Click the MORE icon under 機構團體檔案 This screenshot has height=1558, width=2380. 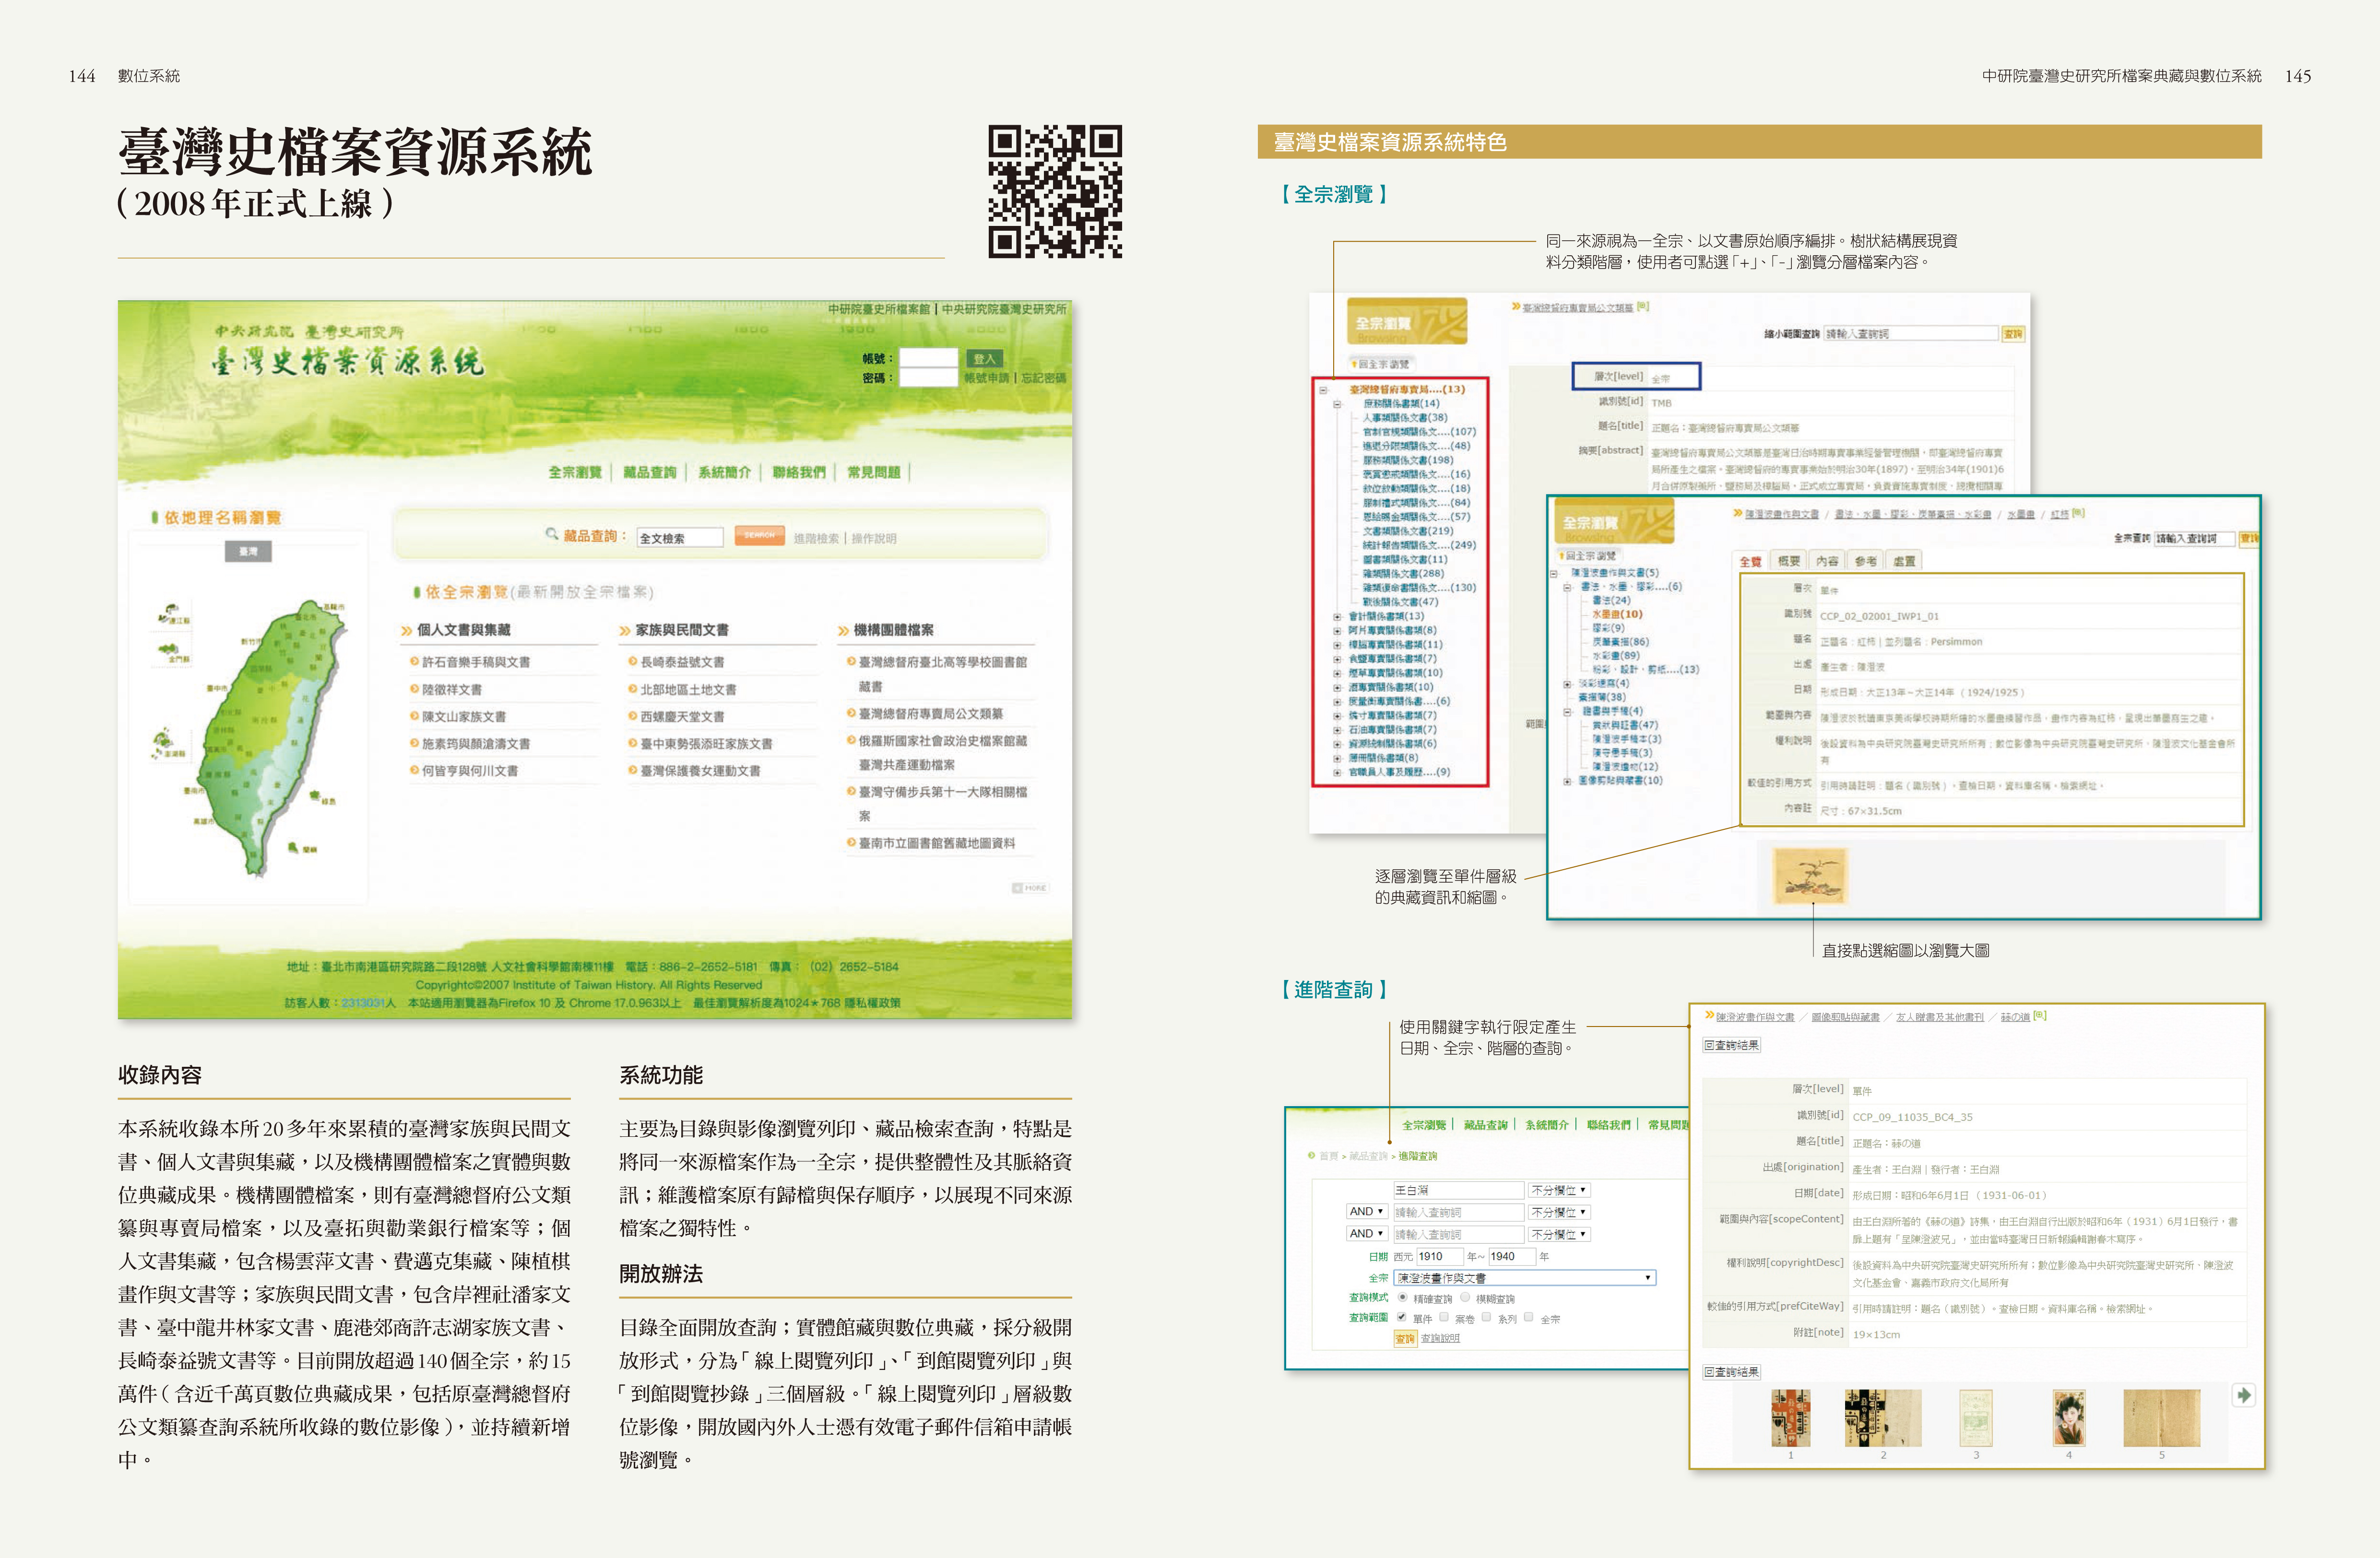click(1029, 887)
